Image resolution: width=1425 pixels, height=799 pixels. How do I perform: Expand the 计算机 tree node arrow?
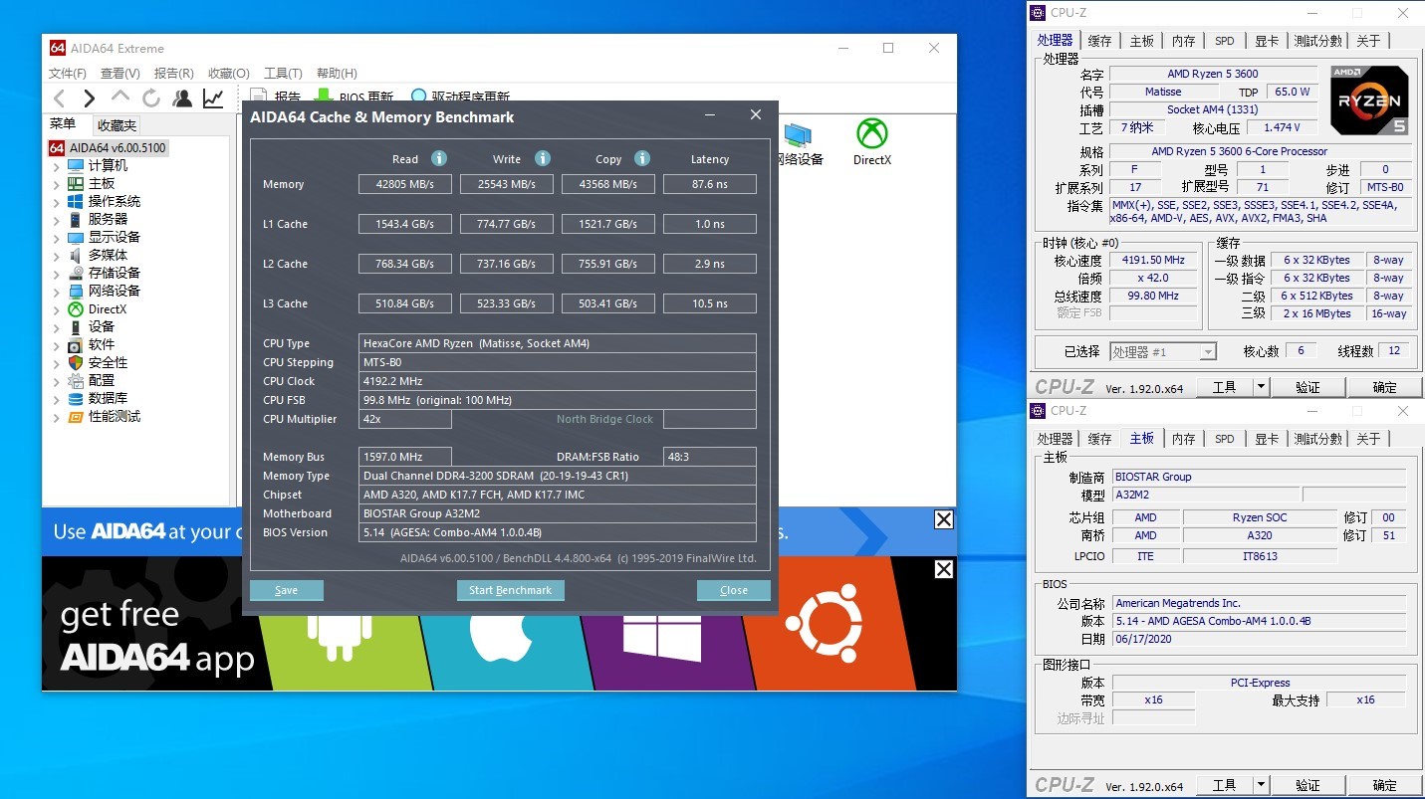[57, 166]
